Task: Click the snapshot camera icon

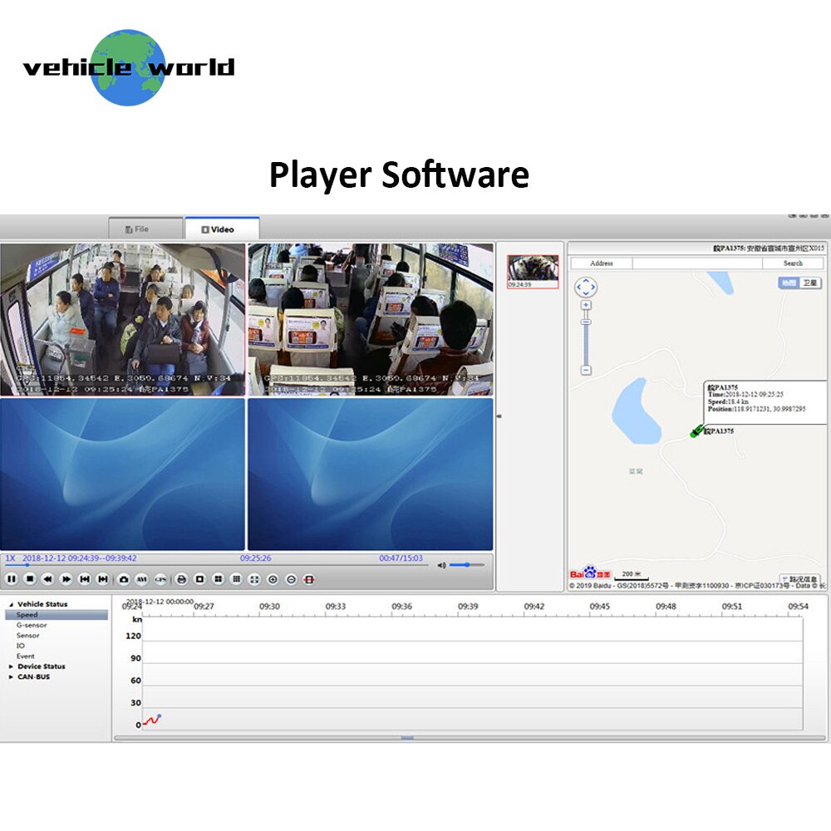Action: [x=124, y=578]
